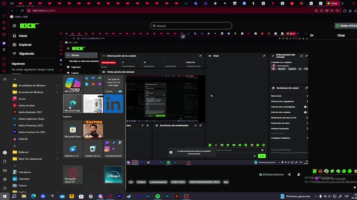Open the Microsoft Store tile
The height and width of the screenshot is (200, 357).
click(73, 129)
